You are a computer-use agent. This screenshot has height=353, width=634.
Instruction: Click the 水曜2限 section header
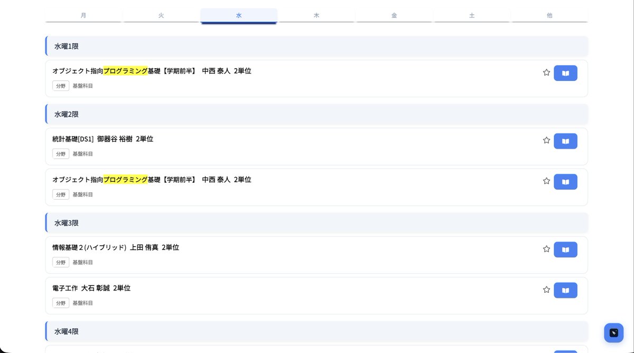coord(316,114)
